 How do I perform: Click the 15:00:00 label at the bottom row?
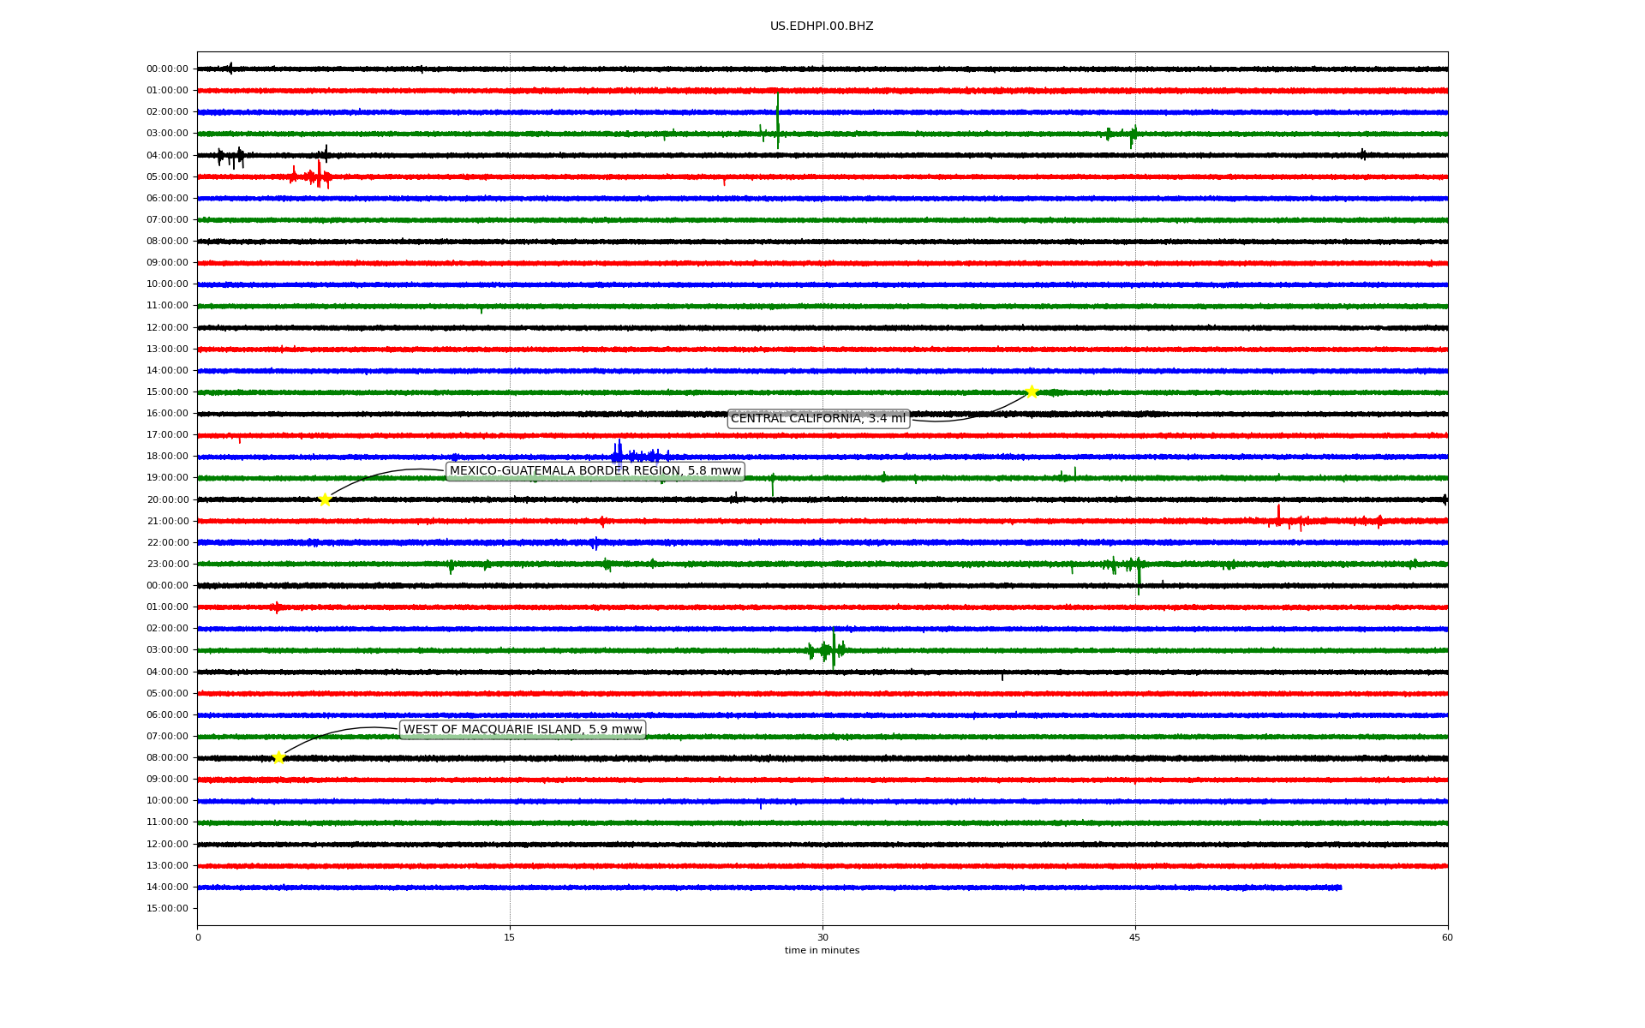(167, 909)
